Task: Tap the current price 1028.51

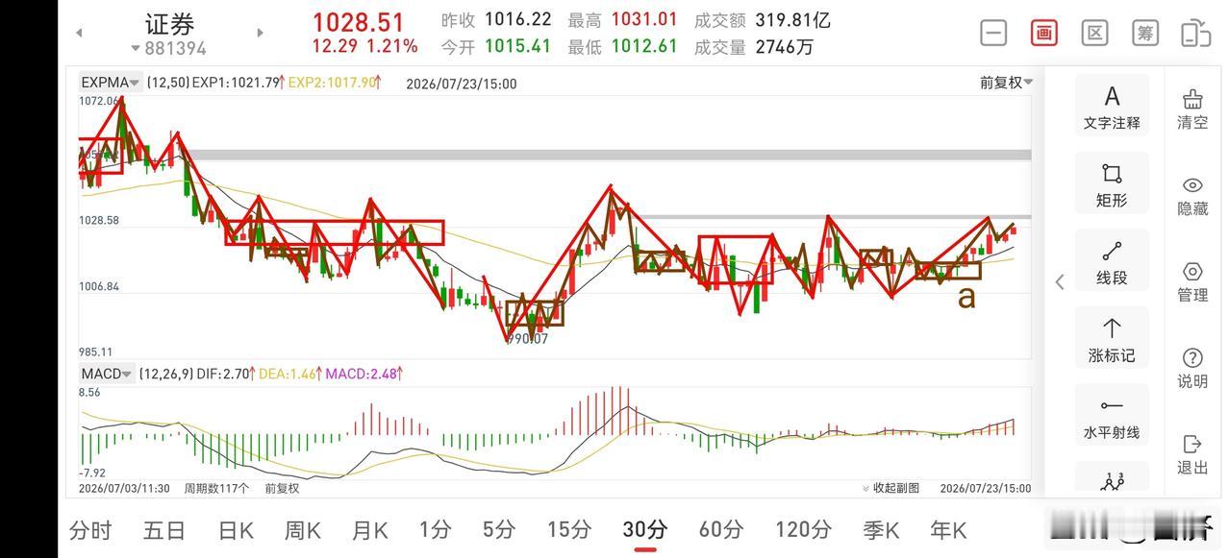Action: tap(358, 22)
